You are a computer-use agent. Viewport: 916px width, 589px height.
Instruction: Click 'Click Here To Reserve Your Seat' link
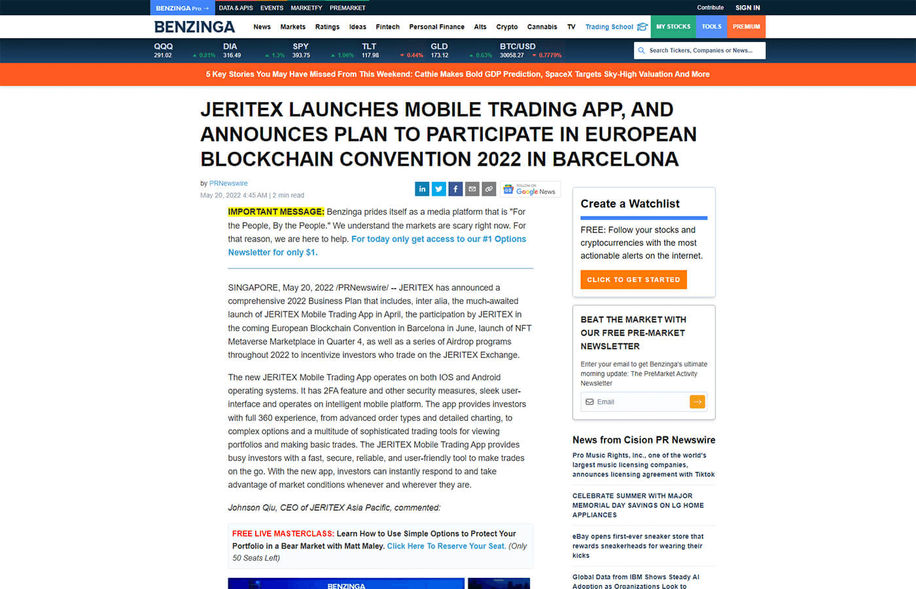(446, 546)
